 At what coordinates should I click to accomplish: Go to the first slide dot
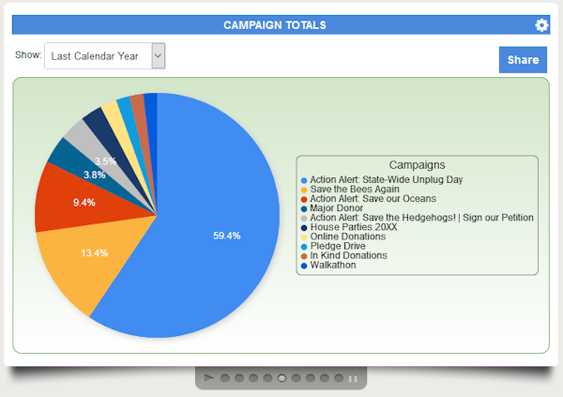point(225,378)
